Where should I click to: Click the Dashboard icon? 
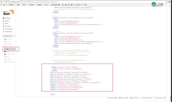click(x=3, y=18)
